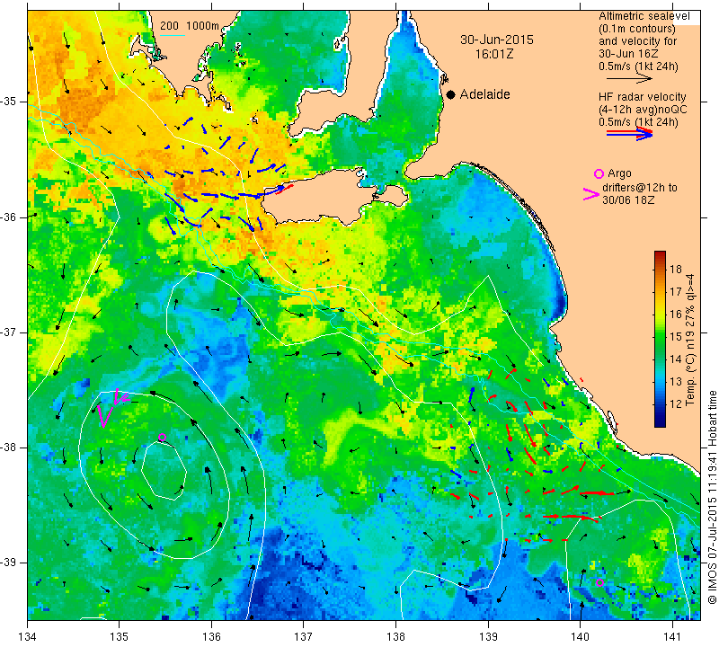Screen dimensions: 719x647
Task: Click the 15 value on the temperature scale
Action: [x=676, y=337]
